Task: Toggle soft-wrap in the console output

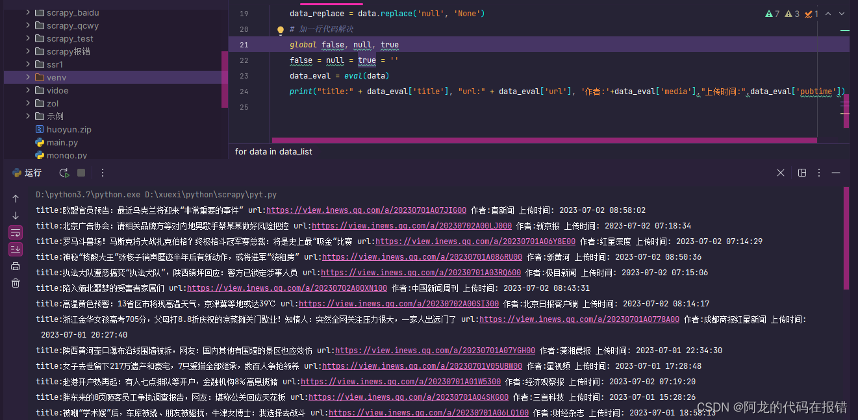Action: tap(15, 232)
